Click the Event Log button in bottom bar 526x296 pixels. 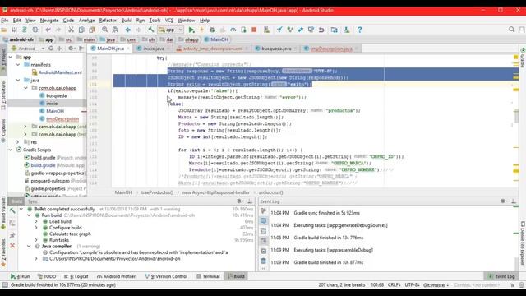[x=501, y=276]
